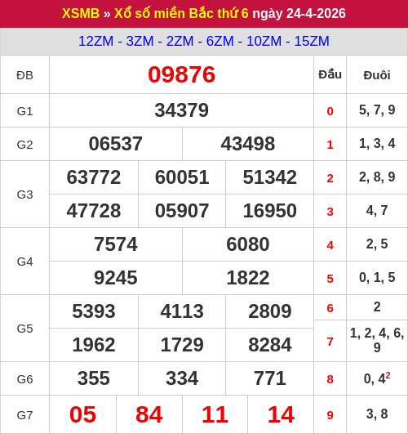Select the Đuôi values 4, 7

click(x=377, y=211)
